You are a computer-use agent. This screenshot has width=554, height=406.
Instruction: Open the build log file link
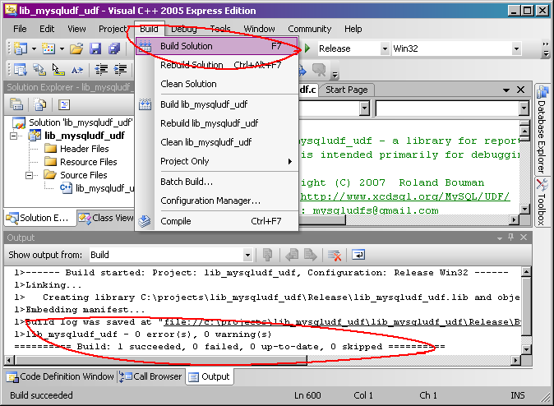click(342, 322)
